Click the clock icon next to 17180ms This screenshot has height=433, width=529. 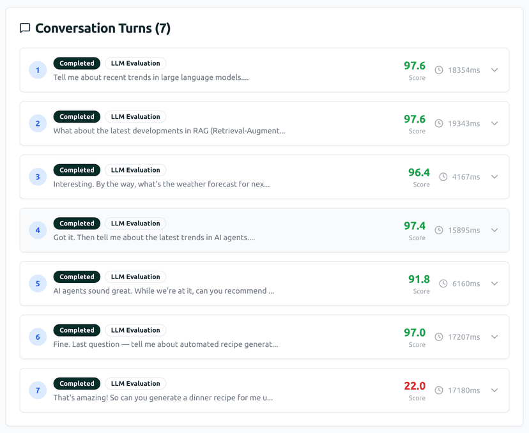click(x=439, y=391)
